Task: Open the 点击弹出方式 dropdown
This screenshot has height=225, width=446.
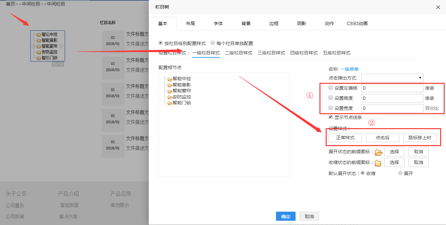Action: point(392,78)
